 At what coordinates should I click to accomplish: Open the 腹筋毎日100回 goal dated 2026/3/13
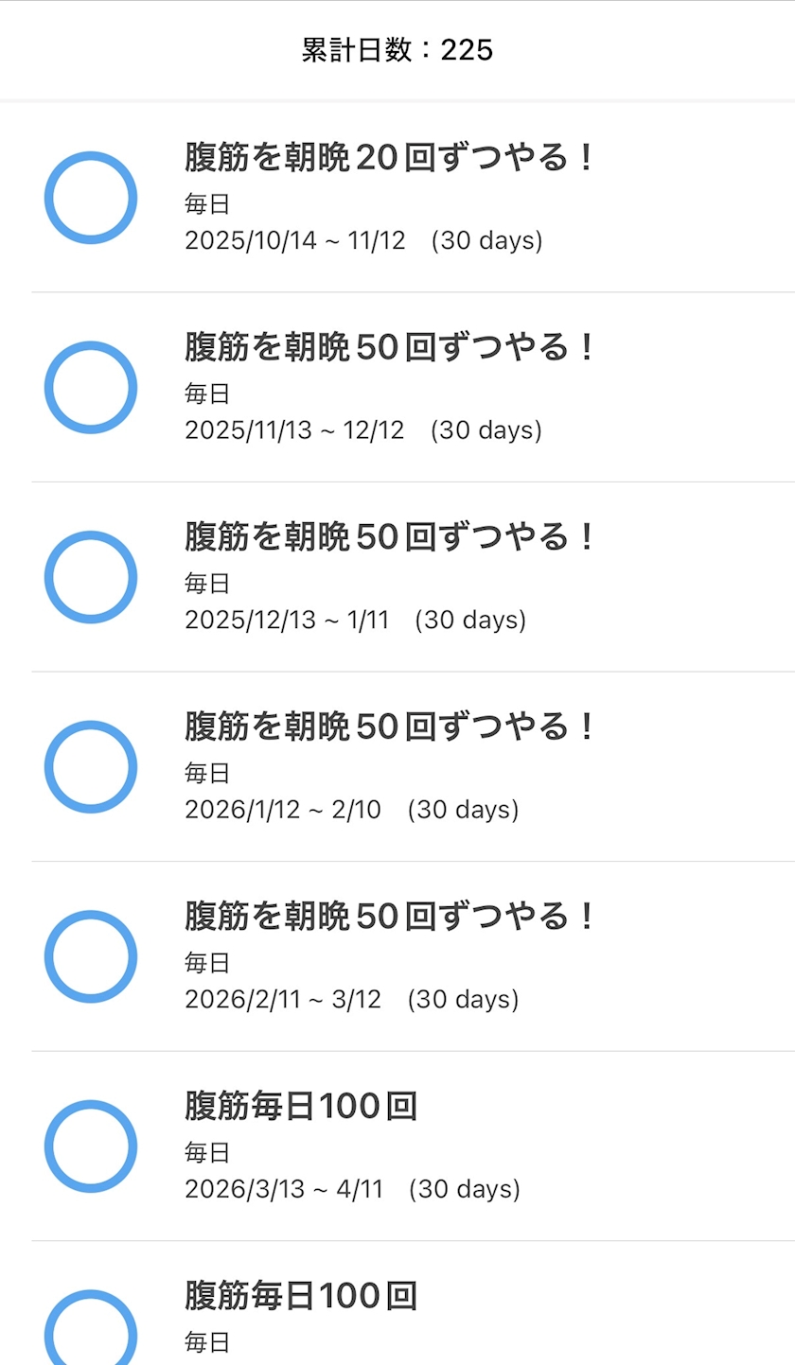pyautogui.click(x=301, y=1106)
